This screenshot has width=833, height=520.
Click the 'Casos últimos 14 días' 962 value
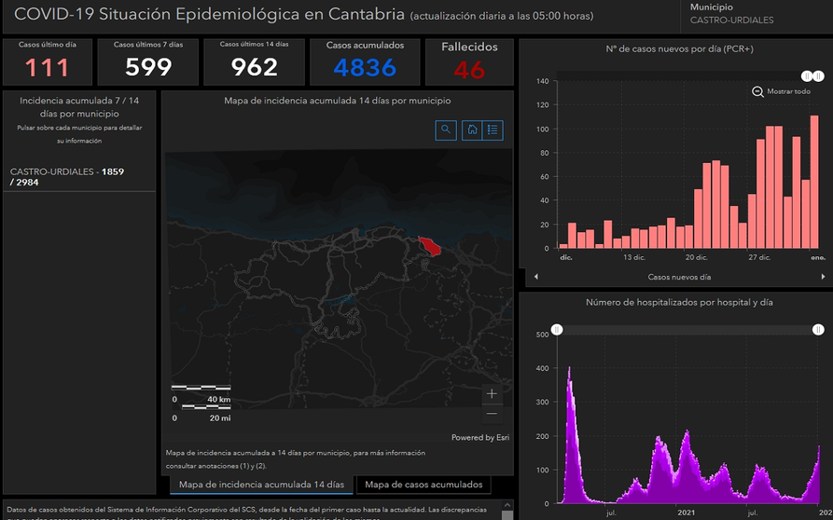point(254,67)
